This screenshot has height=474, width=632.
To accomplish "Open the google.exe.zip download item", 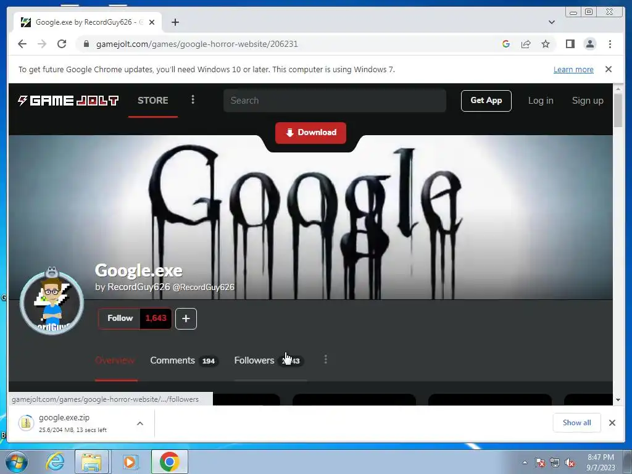I will pos(73,423).
